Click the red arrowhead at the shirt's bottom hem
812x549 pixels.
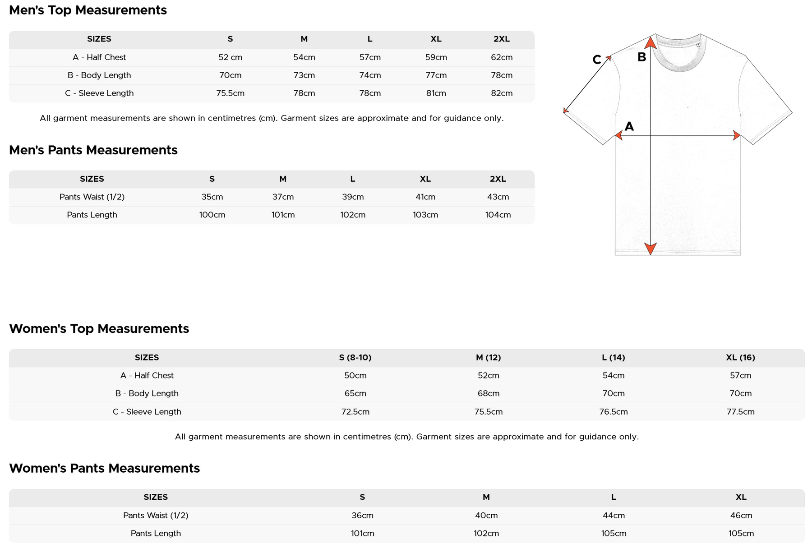(x=650, y=248)
